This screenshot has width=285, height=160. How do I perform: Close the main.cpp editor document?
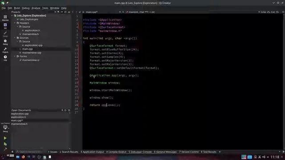[x=123, y=12]
